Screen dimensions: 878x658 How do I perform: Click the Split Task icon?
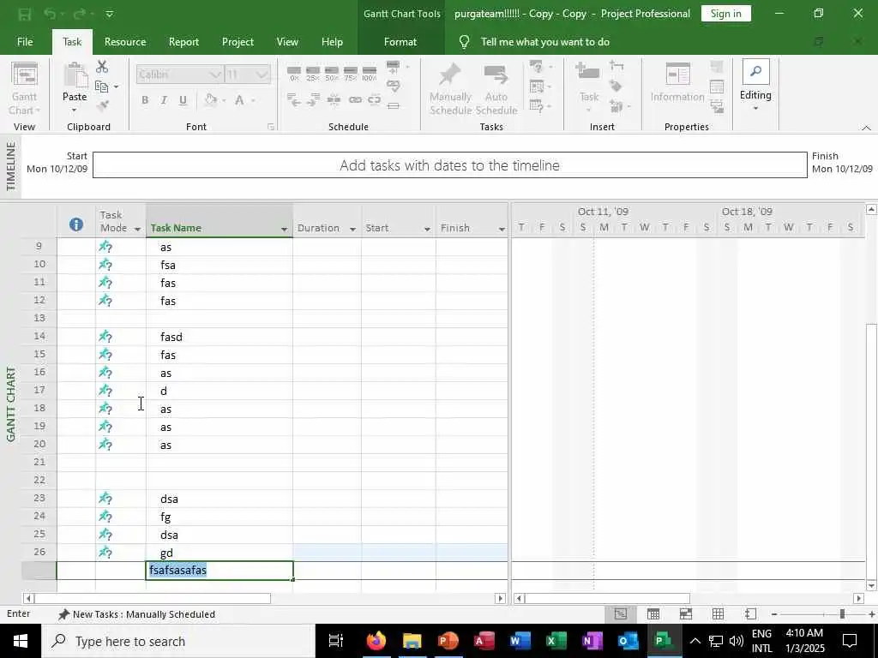(x=334, y=100)
